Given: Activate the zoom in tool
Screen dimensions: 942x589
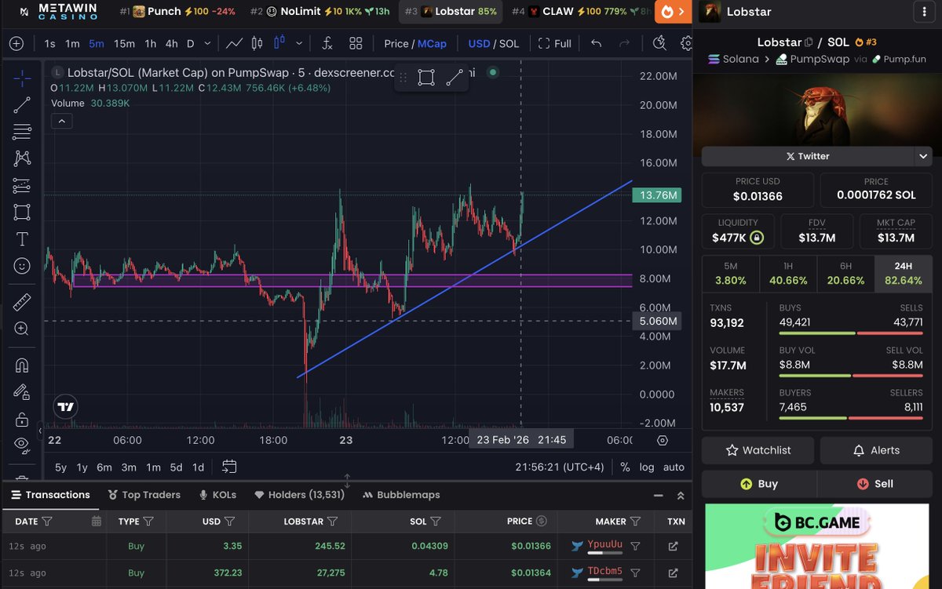Looking at the screenshot, I should pyautogui.click(x=22, y=329).
